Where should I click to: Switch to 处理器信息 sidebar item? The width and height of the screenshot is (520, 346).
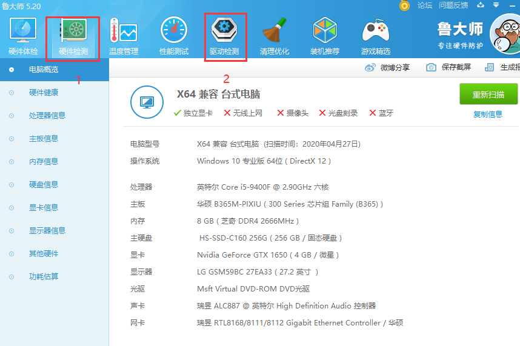click(47, 116)
